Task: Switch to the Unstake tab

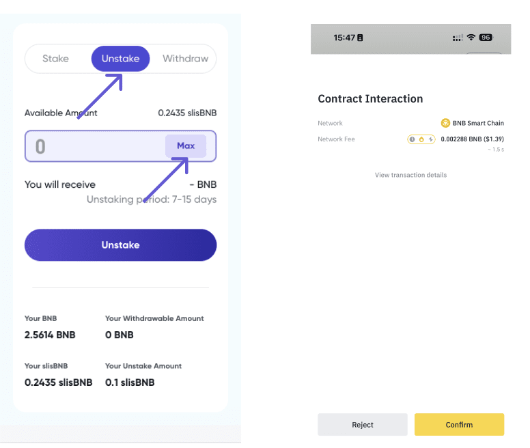Action: [120, 59]
